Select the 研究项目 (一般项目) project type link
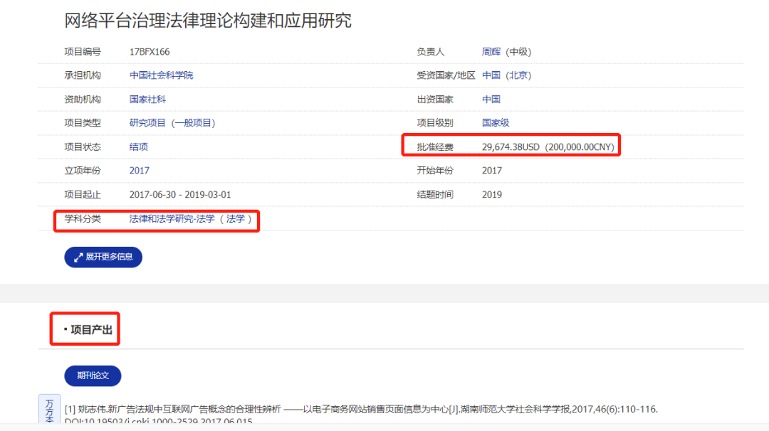The width and height of the screenshot is (769, 431). point(172,123)
